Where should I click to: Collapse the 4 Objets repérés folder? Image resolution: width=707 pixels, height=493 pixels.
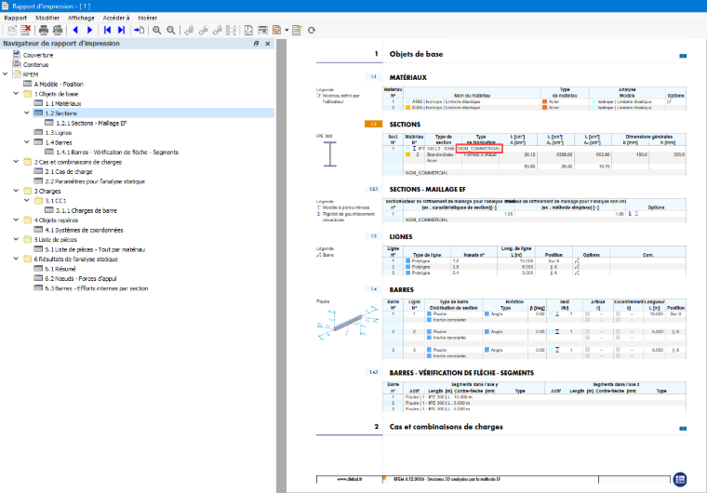coord(16,220)
